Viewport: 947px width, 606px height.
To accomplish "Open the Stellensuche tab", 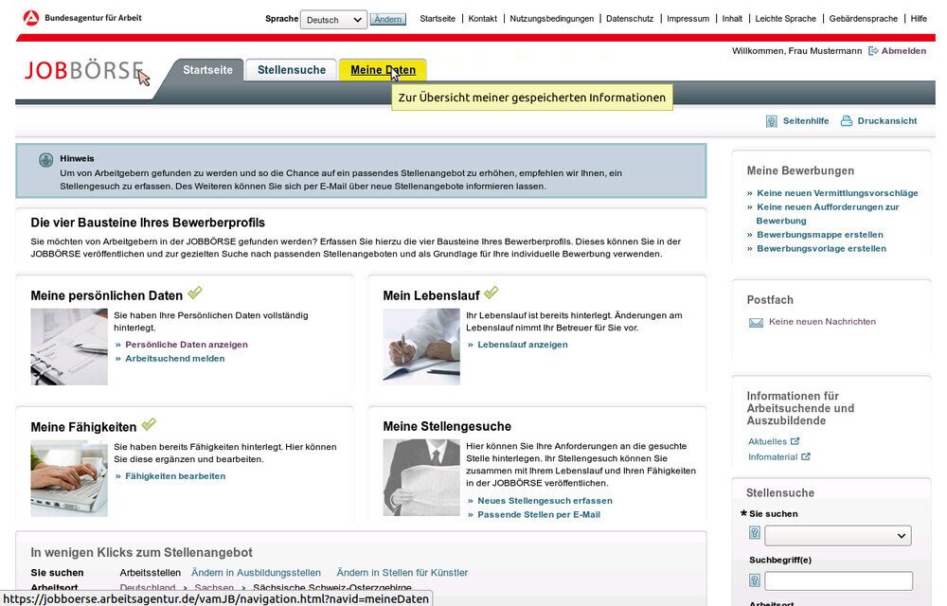I will 292,70.
